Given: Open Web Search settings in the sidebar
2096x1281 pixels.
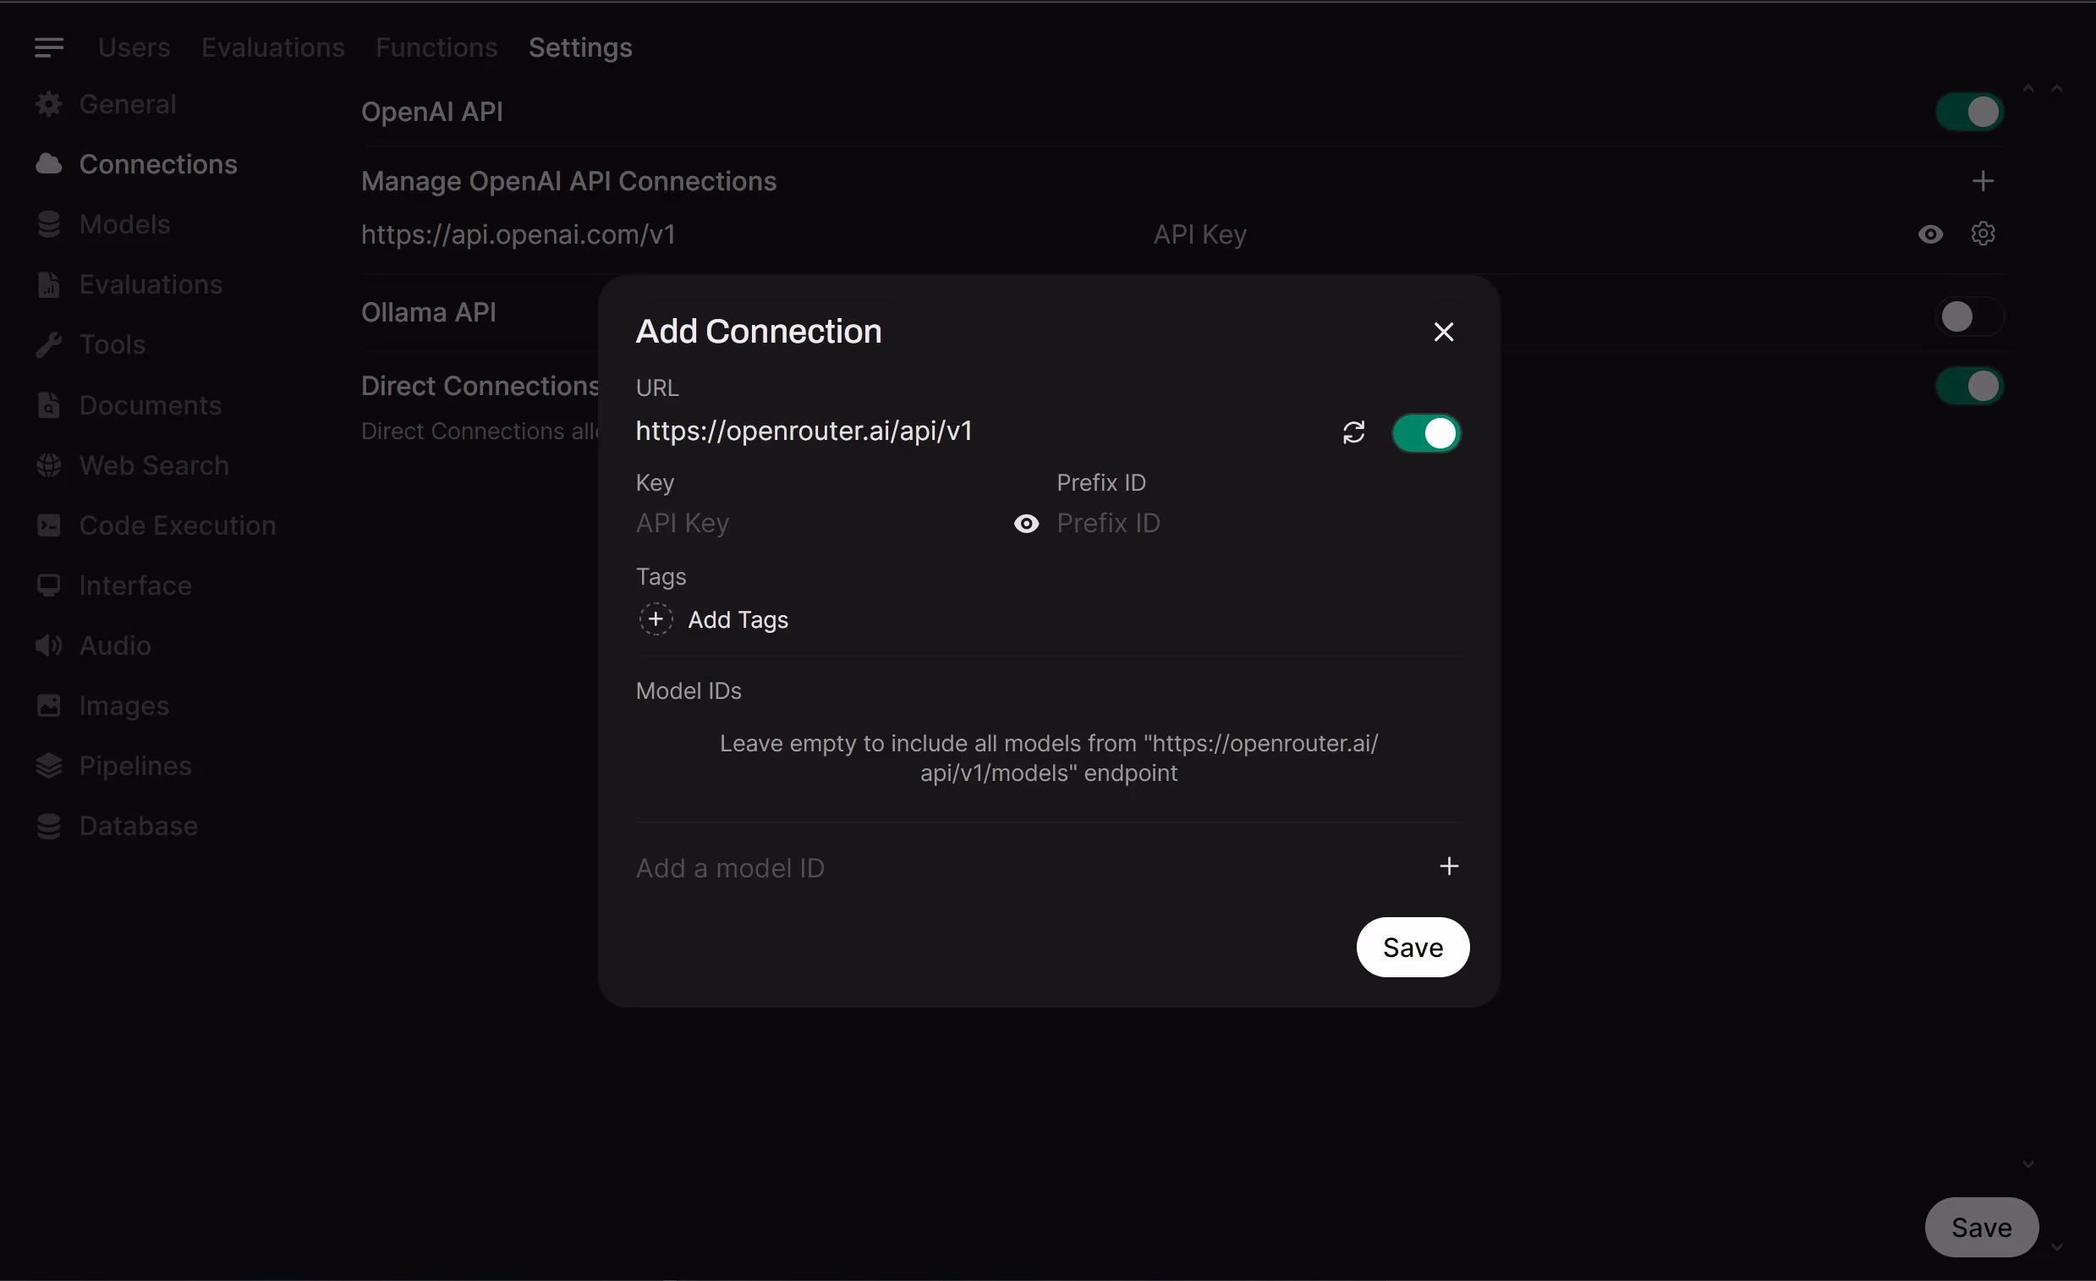Looking at the screenshot, I should [153, 465].
